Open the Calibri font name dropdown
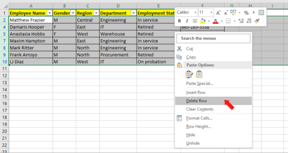This screenshot has width=288, height=153. coord(195,12)
